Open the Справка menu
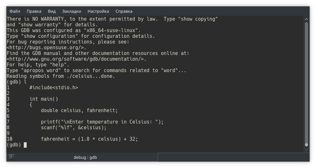Screen dimensions: 316x168 tap(124, 11)
